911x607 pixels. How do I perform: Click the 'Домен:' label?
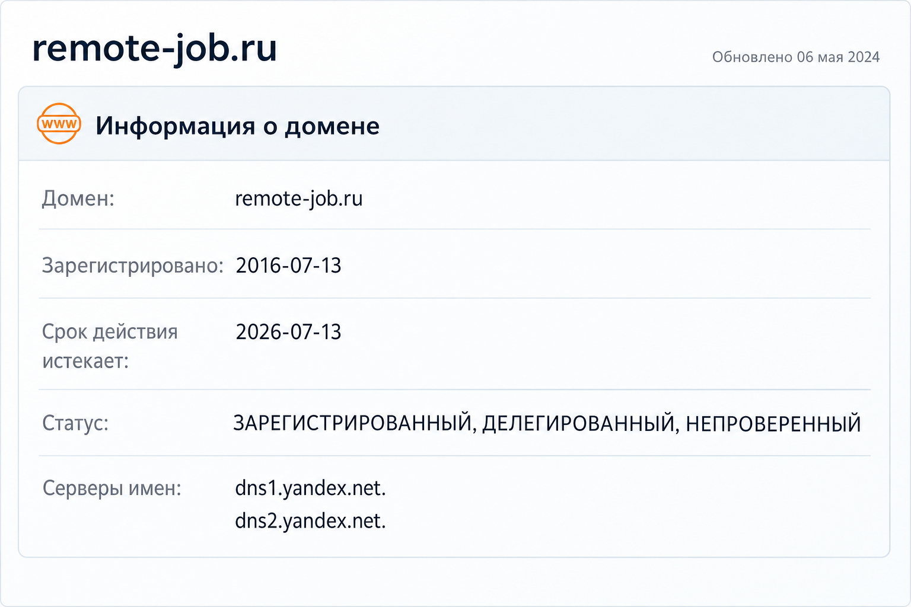[x=78, y=199]
